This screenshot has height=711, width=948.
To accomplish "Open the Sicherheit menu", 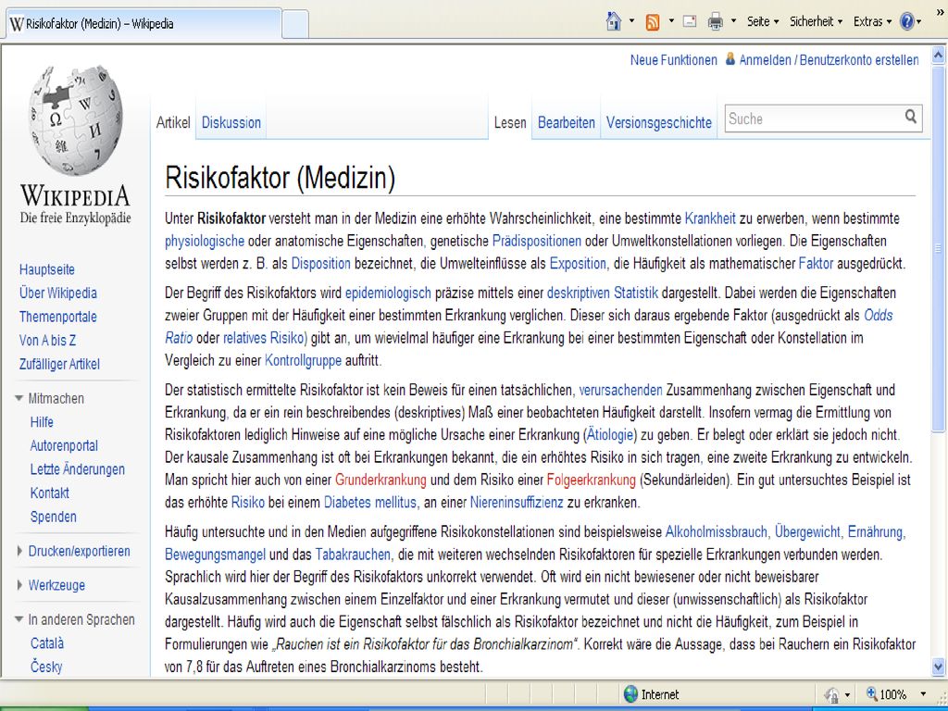I will tap(816, 22).
